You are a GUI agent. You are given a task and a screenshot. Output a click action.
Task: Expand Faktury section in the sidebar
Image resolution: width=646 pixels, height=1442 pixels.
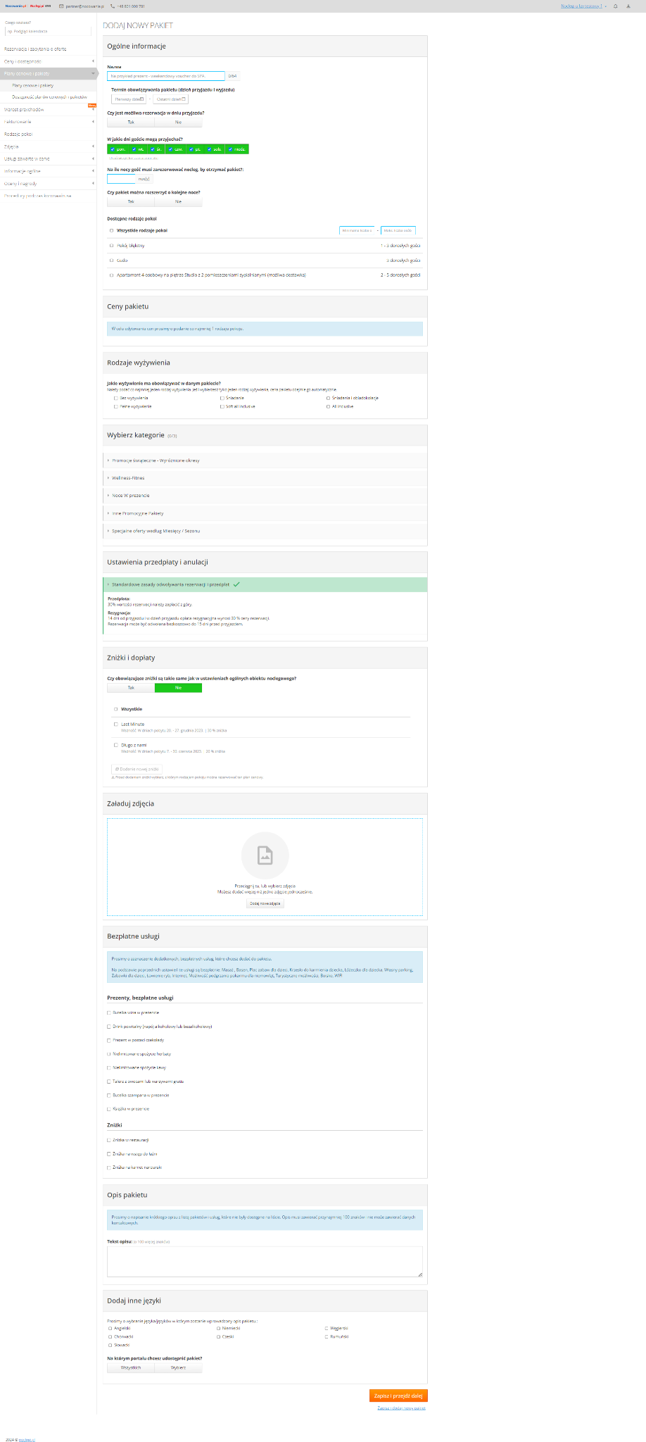(18, 122)
